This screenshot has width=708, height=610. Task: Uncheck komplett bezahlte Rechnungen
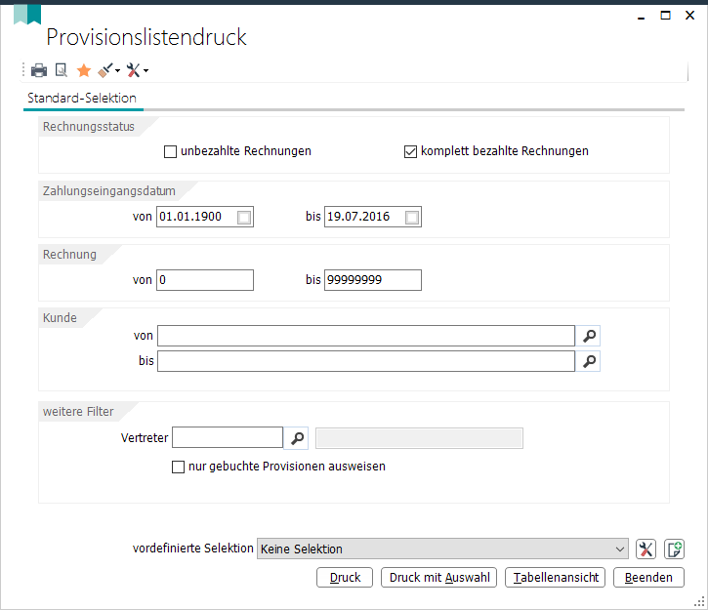point(410,151)
